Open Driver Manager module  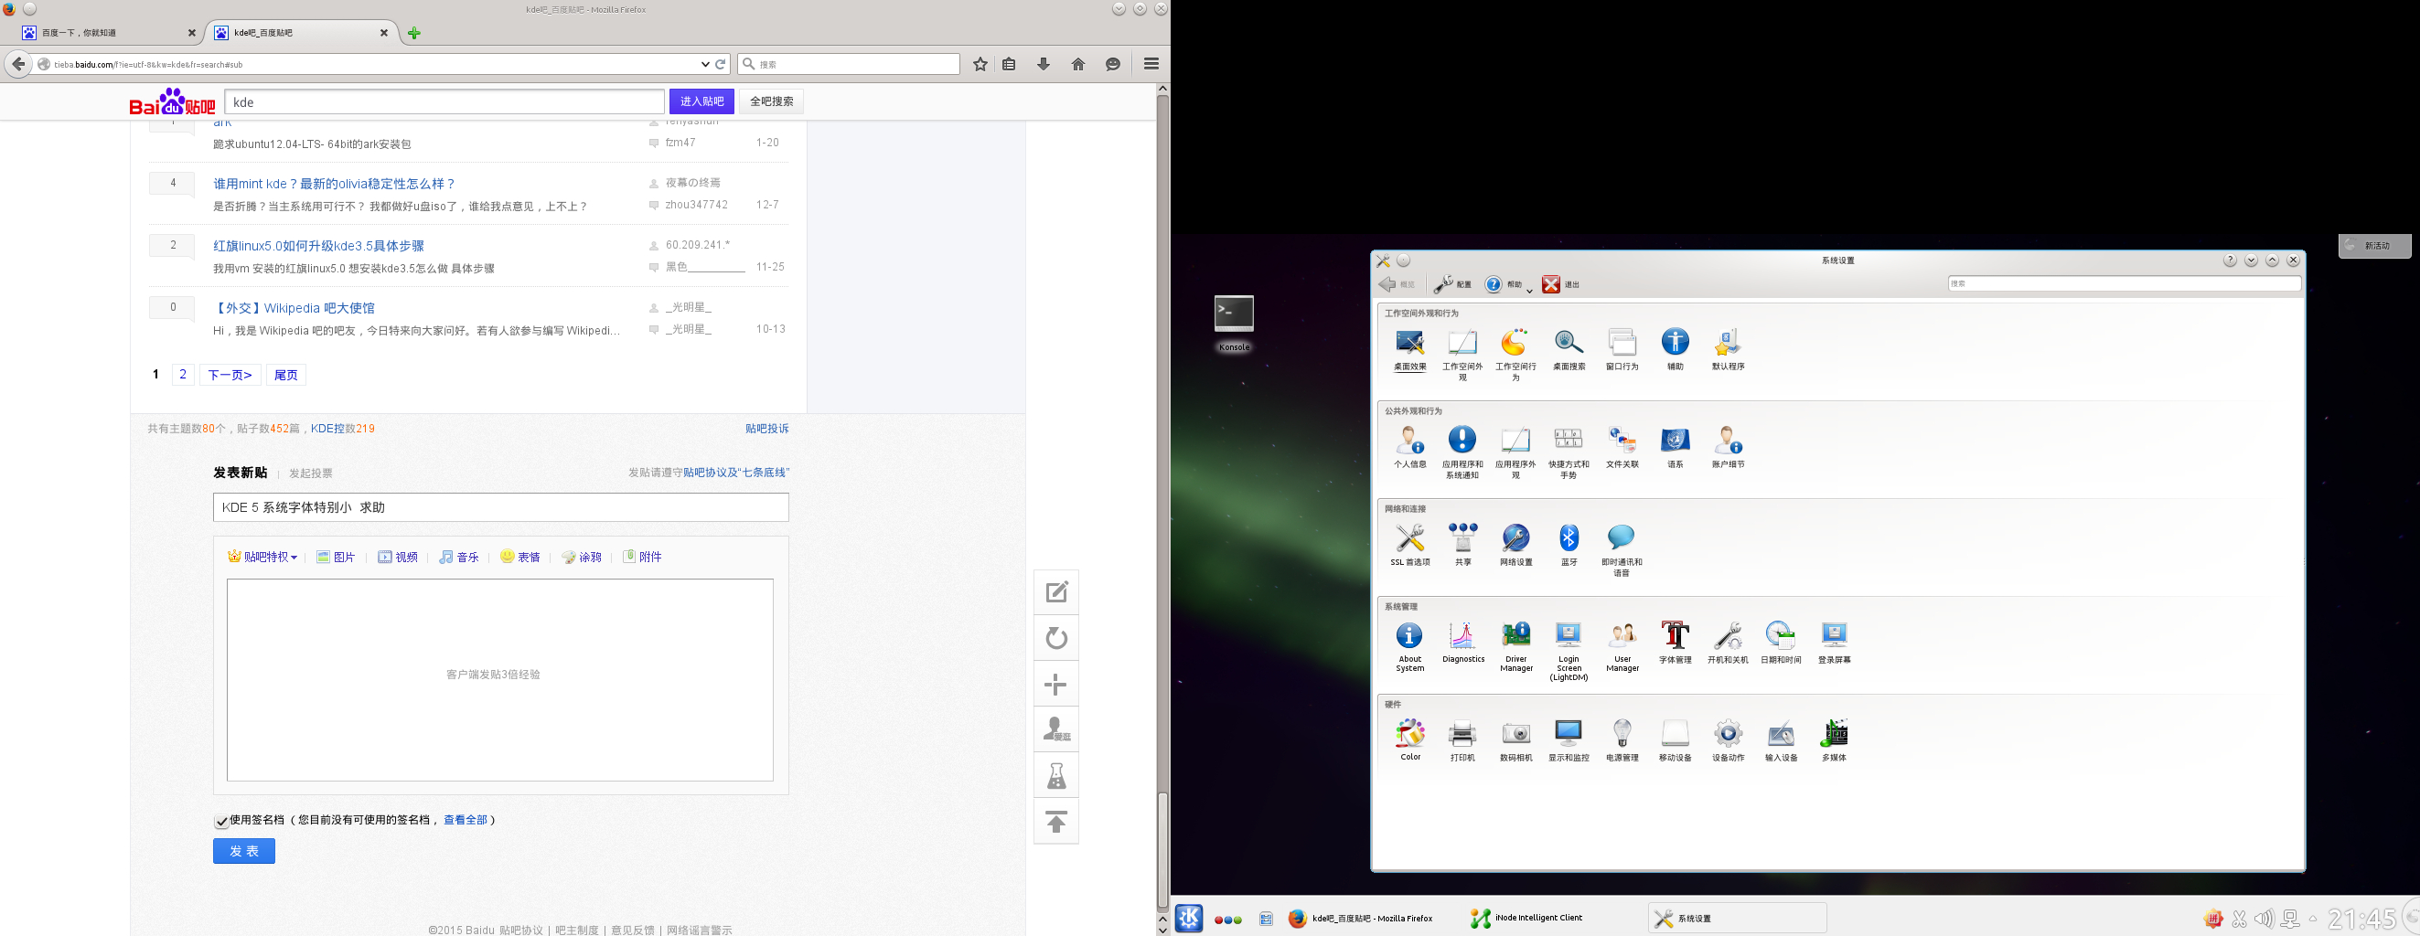(x=1515, y=647)
